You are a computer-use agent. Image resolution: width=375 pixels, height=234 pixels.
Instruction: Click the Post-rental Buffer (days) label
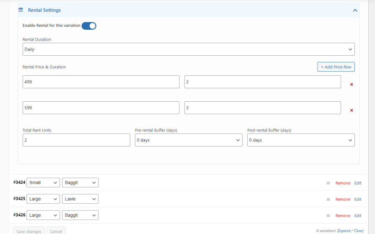(269, 130)
